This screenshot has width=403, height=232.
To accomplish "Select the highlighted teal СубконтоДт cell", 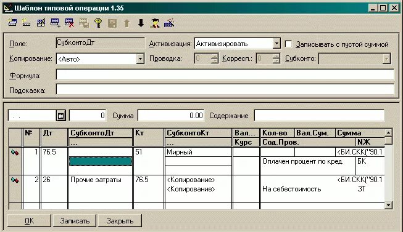I will click(x=101, y=161).
